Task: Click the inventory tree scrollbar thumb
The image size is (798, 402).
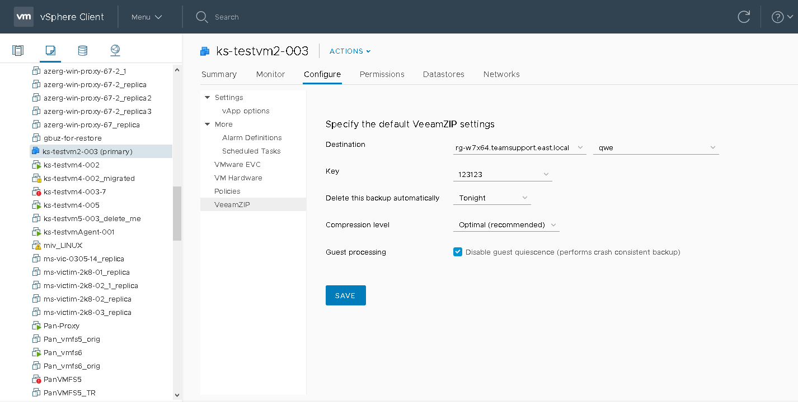Action: (x=177, y=213)
